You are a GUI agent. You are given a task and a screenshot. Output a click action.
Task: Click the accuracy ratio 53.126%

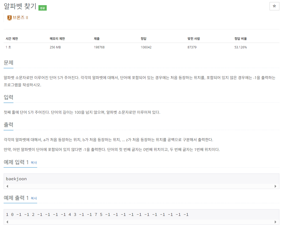point(240,47)
